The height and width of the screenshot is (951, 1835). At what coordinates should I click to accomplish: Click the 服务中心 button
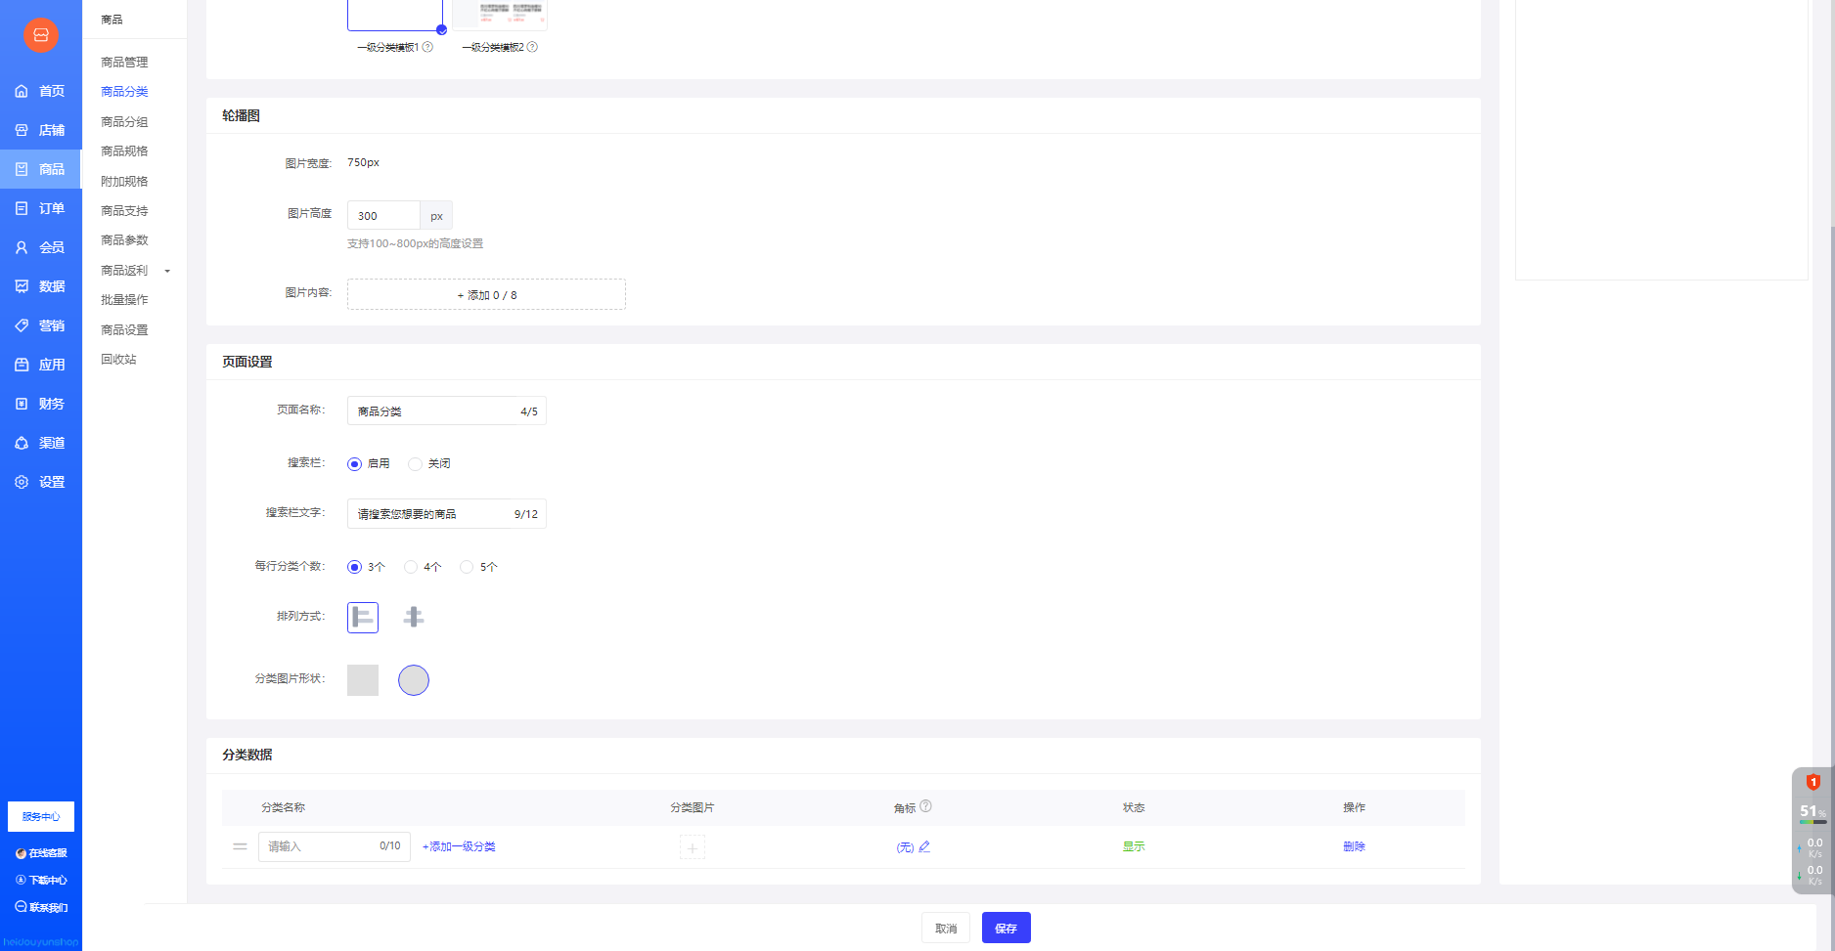[x=41, y=816]
